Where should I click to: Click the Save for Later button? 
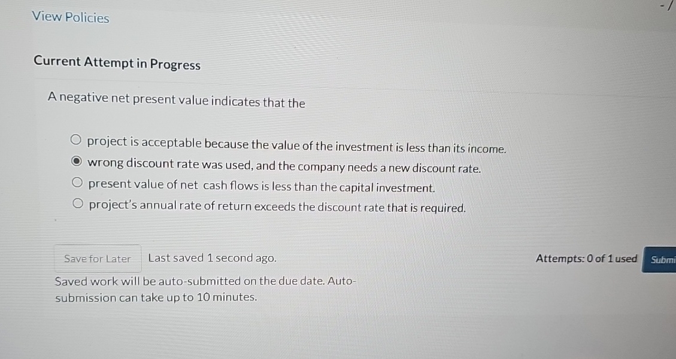(x=97, y=258)
